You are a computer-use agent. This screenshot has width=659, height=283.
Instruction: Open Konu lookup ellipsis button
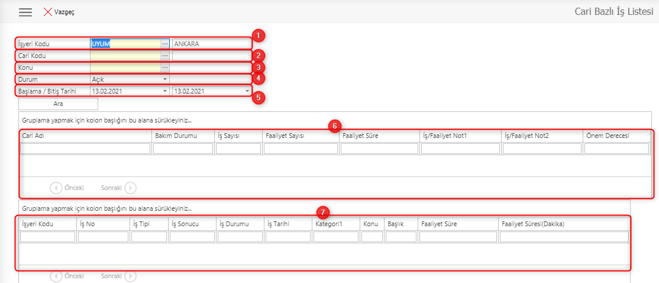coord(165,67)
